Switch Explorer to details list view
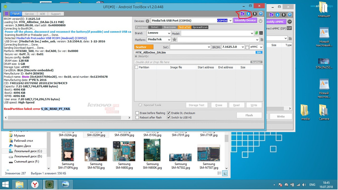338x190 pixels. [219, 173]
